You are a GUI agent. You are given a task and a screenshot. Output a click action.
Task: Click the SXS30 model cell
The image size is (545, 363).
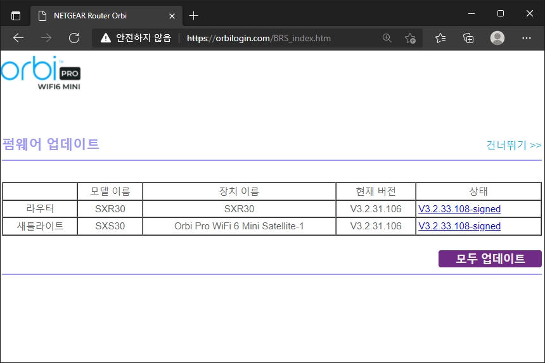(x=110, y=226)
